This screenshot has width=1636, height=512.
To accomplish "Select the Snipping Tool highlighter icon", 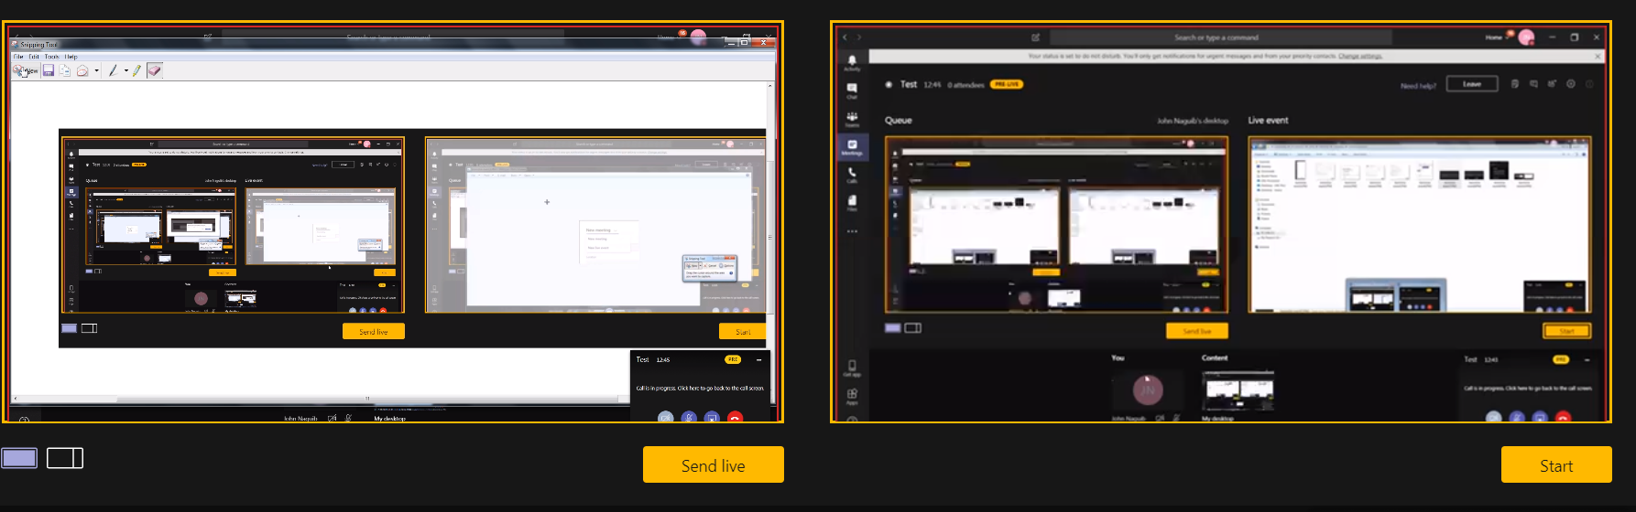I will click(x=136, y=70).
